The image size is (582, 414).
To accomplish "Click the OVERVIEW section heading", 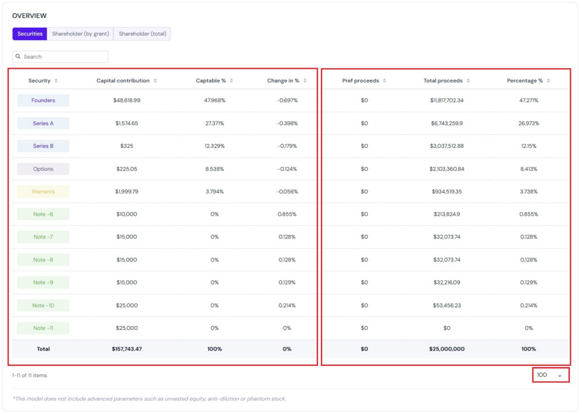I will [29, 15].
